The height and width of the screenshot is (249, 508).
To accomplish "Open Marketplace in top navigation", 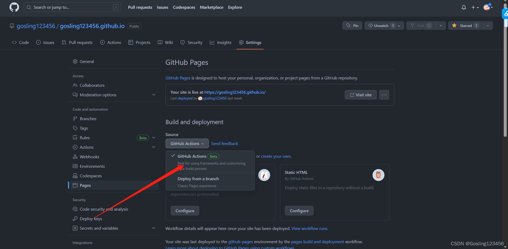I will [x=211, y=7].
